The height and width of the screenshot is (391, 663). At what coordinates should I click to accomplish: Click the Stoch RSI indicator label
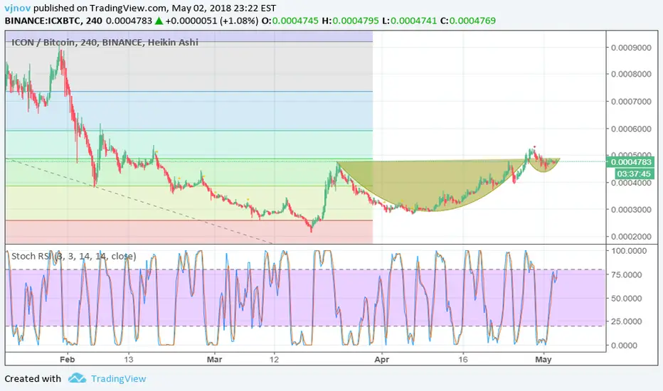[73, 256]
